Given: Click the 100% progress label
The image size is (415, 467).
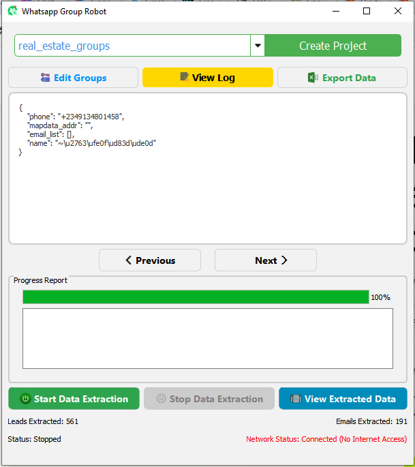Looking at the screenshot, I should (380, 297).
